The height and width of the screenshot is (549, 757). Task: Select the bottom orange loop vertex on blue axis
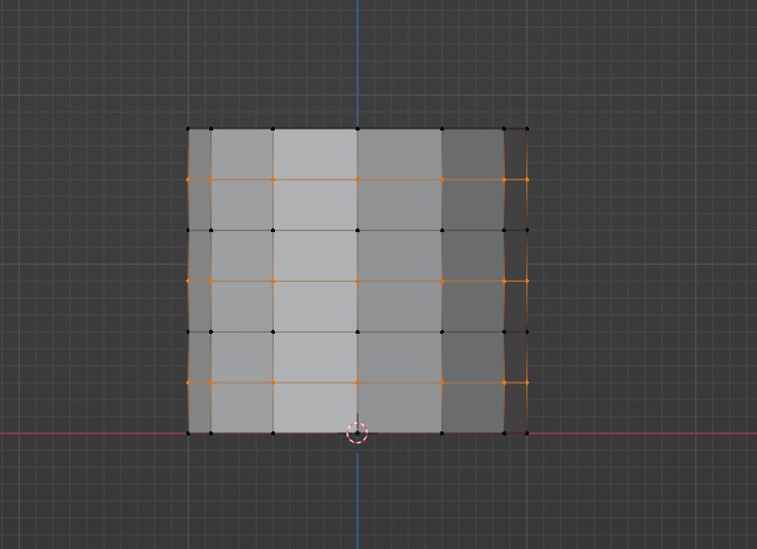coord(358,383)
